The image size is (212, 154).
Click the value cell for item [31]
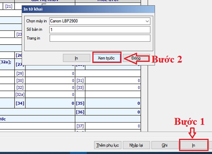pos(113,81)
